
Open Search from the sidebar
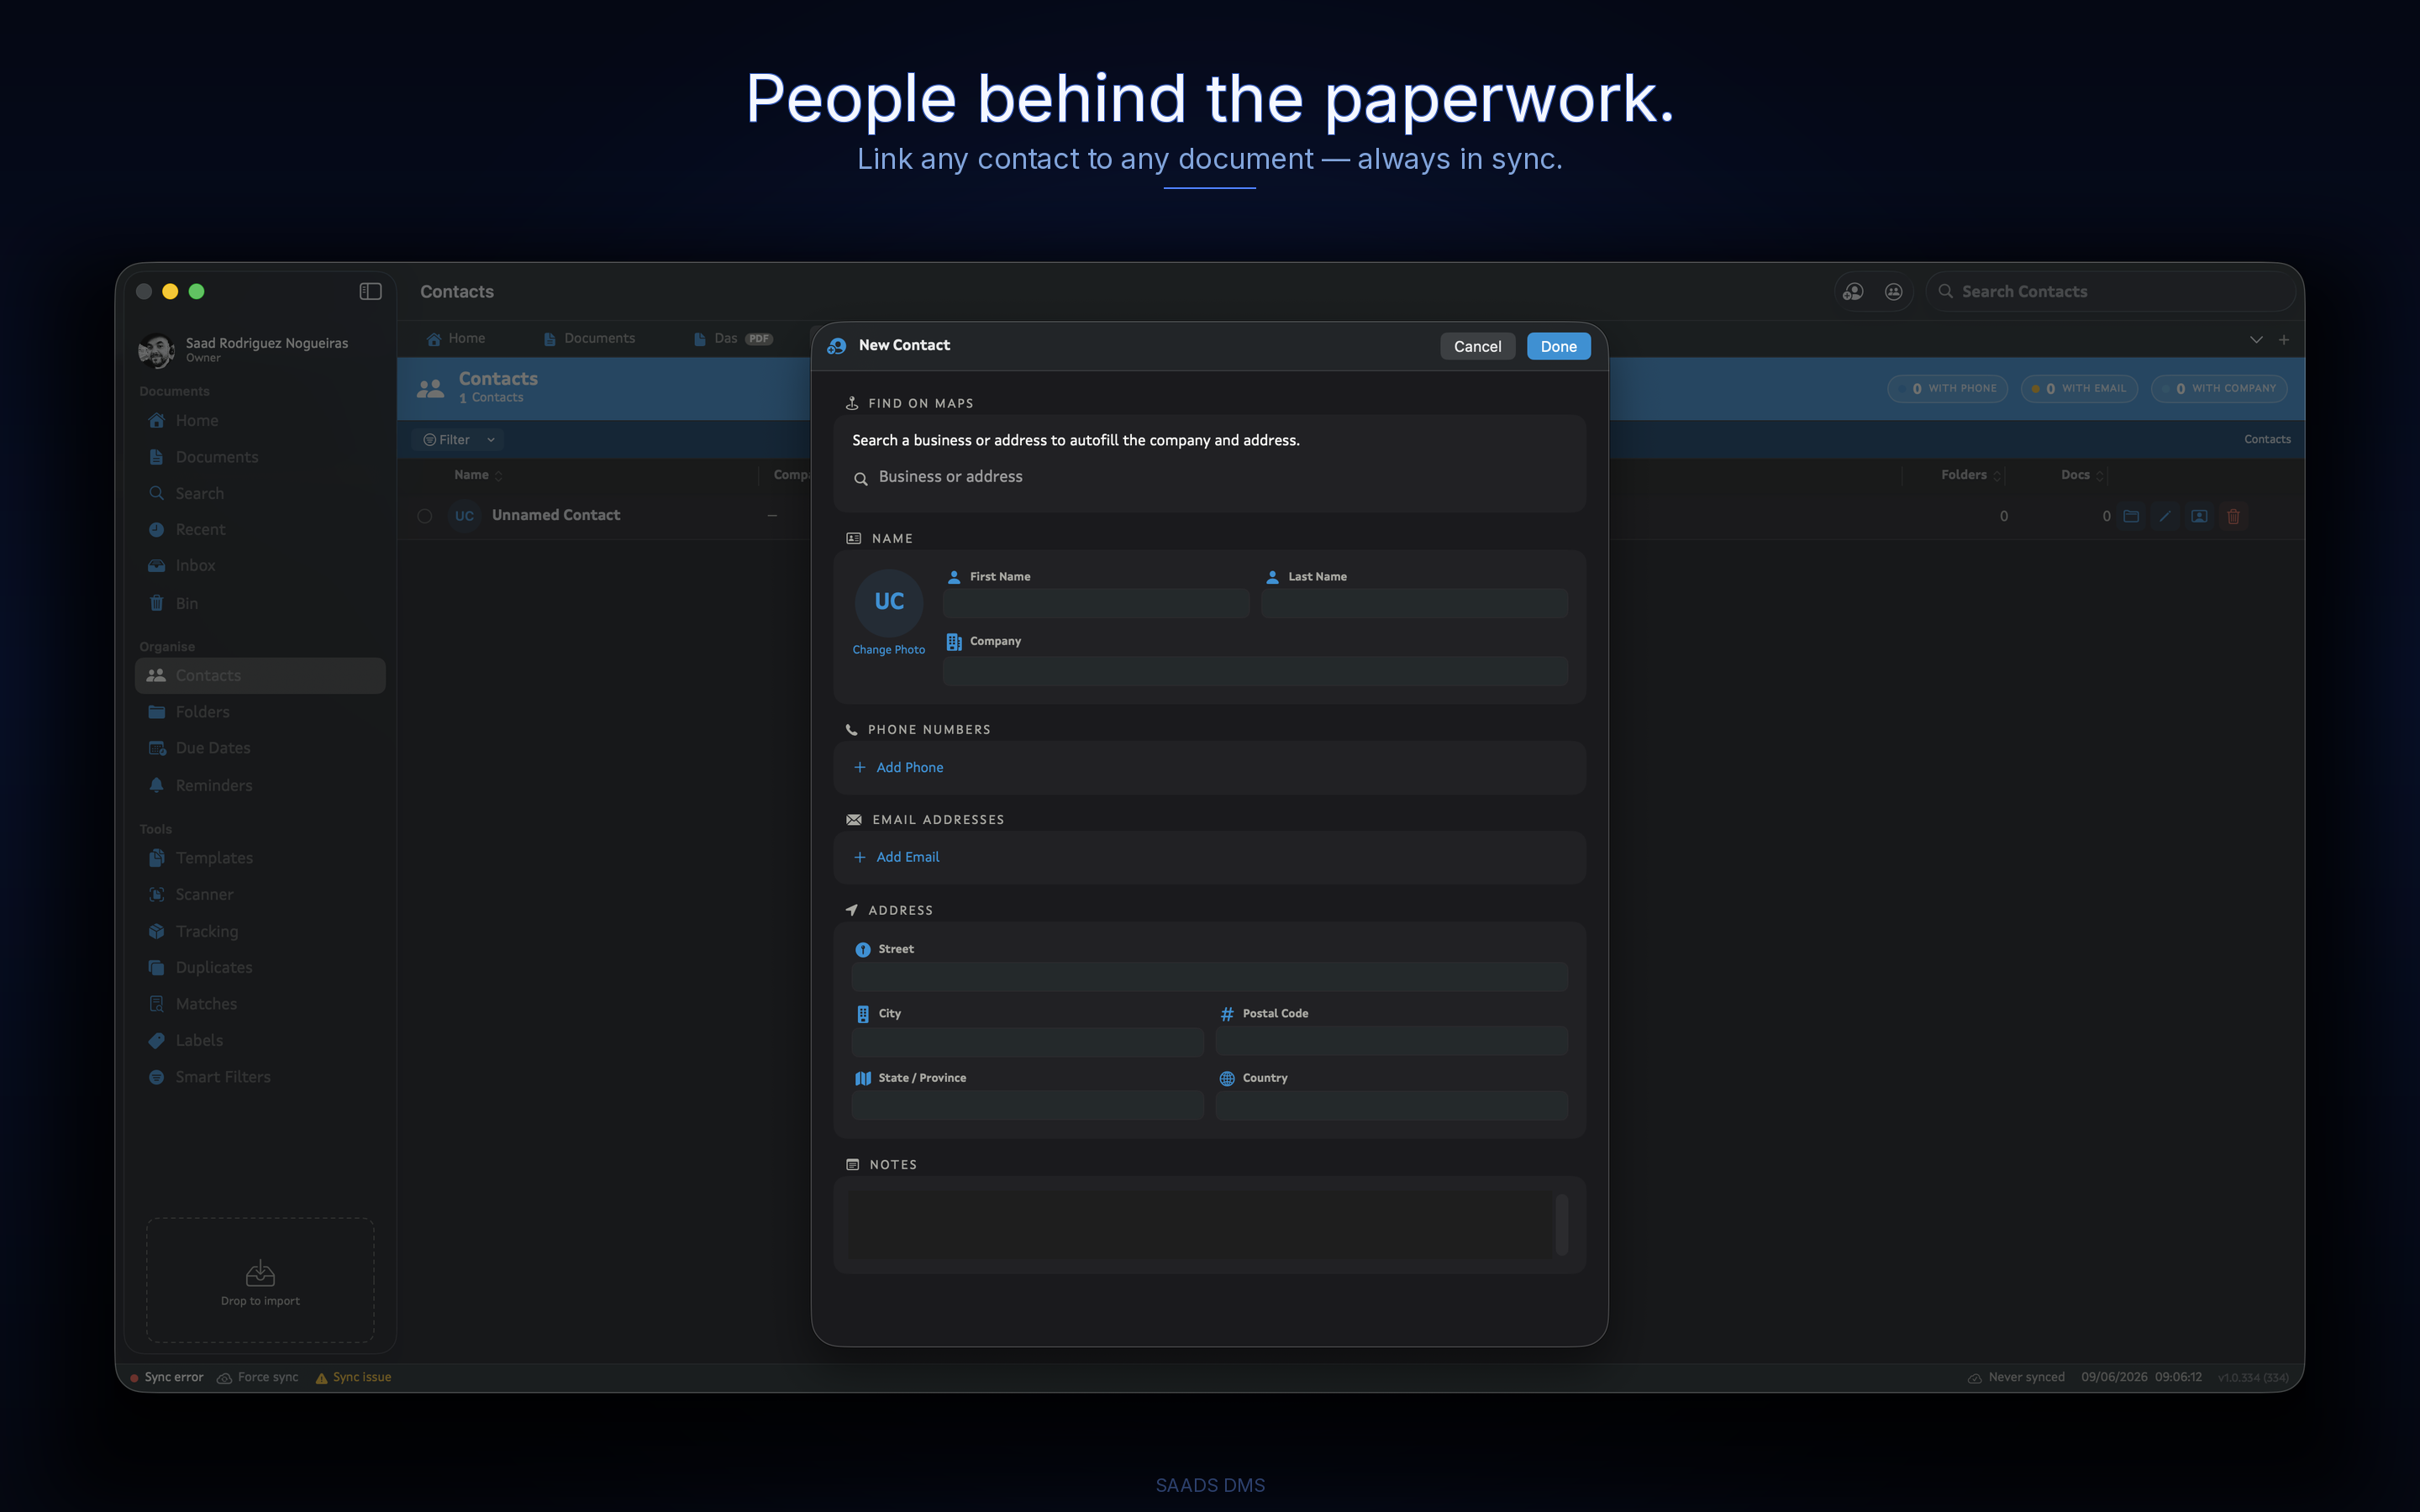pos(260,493)
